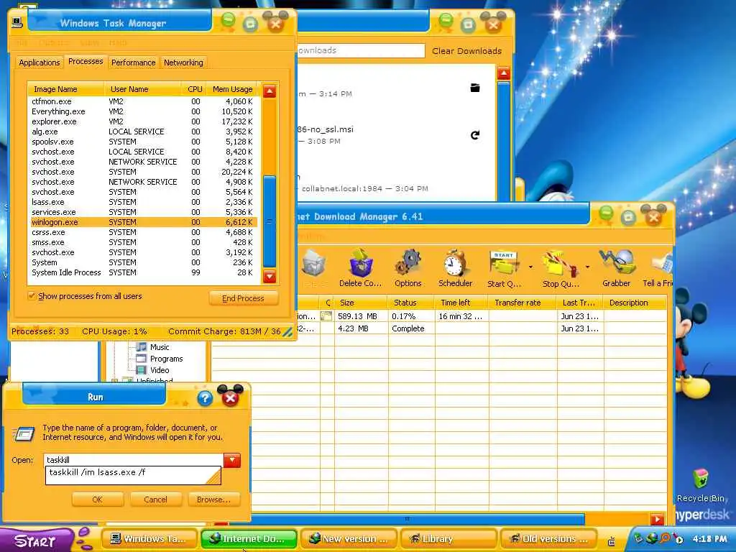Open Options gear in Download Manager

point(408,269)
